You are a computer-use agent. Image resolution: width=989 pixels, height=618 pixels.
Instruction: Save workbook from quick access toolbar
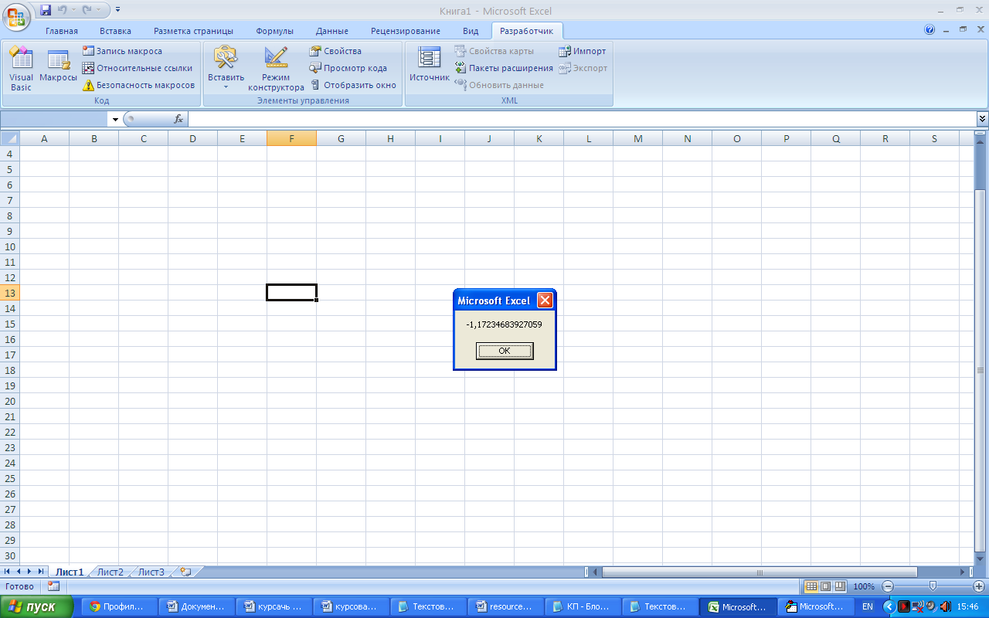(46, 10)
